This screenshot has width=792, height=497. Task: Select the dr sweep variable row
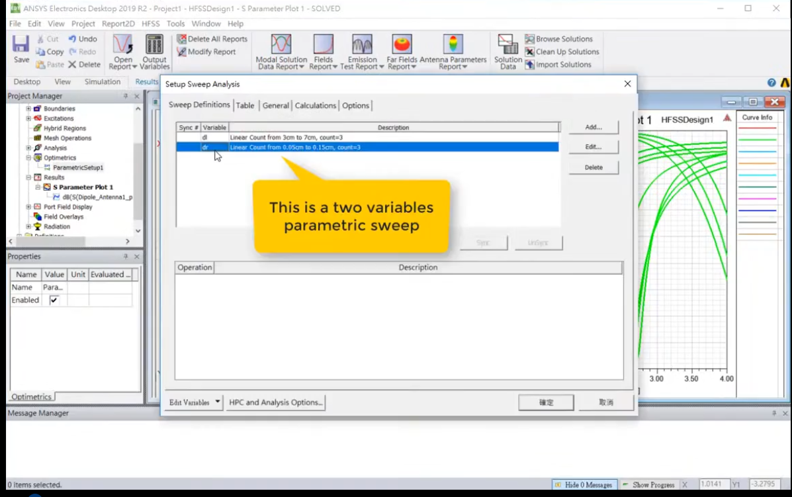point(368,147)
